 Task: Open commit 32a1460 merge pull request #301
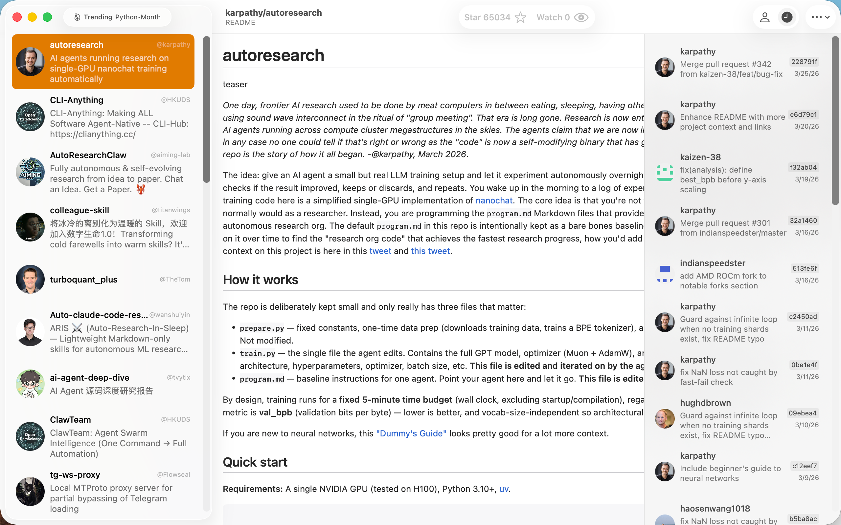click(x=737, y=222)
